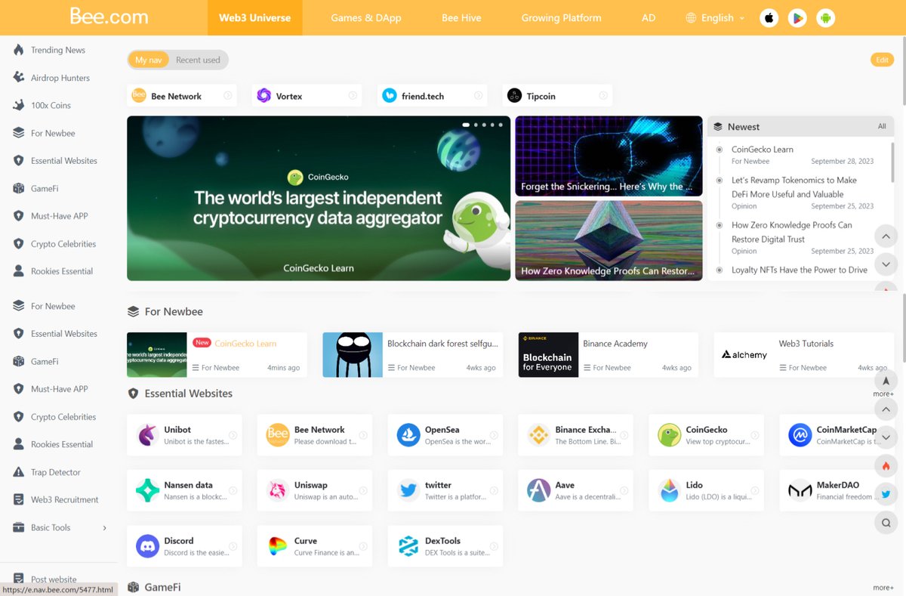The image size is (906, 596).
Task: Click the Trap Detector warning icon
Action: tap(19, 472)
